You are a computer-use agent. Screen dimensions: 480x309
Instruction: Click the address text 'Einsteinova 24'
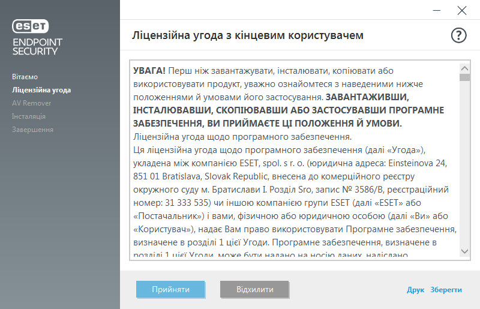click(418, 163)
